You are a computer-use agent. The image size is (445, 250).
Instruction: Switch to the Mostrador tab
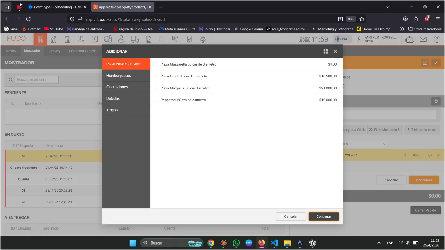(x=32, y=51)
